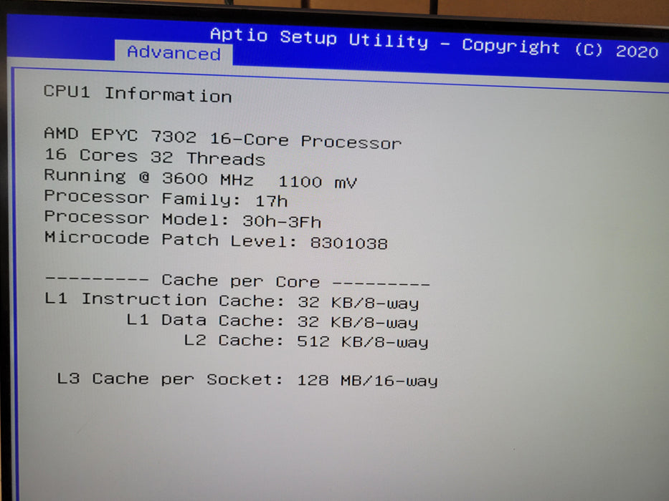Click the 16 Cores 32 Threads line
This screenshot has height=501, width=669.
tap(155, 157)
